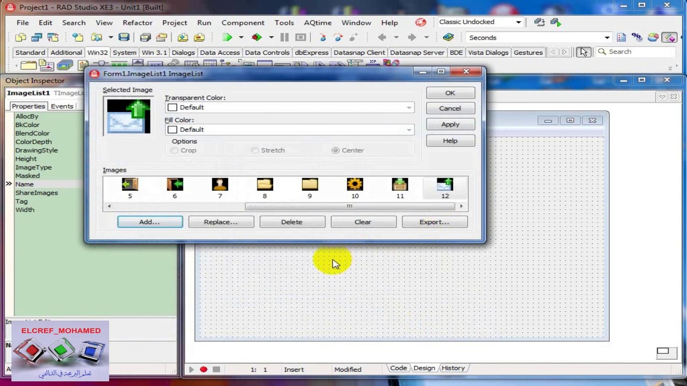
Task: Click the Remove File from Project icon
Action: pyautogui.click(x=199, y=38)
